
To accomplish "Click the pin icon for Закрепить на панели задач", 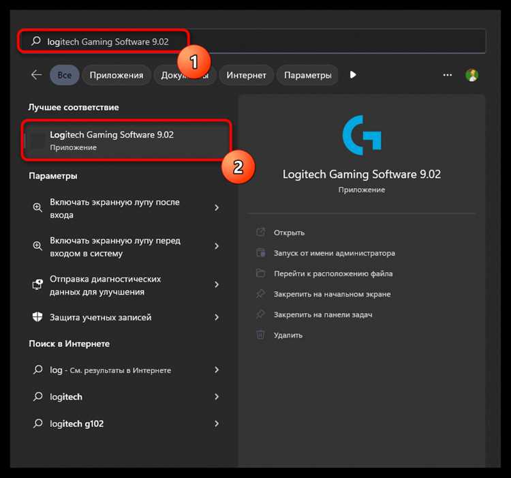I will (260, 314).
